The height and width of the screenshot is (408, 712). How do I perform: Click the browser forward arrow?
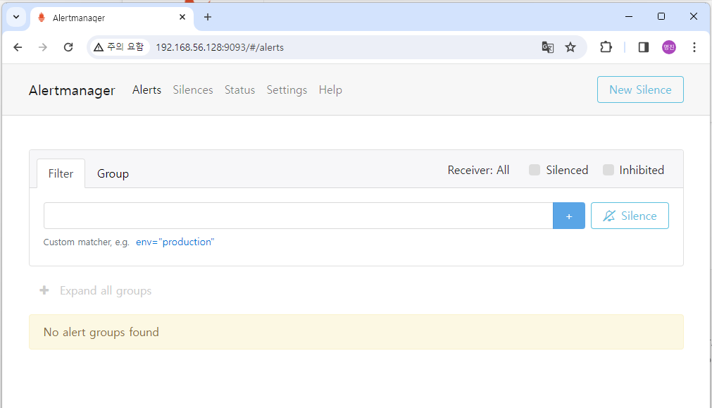click(43, 47)
